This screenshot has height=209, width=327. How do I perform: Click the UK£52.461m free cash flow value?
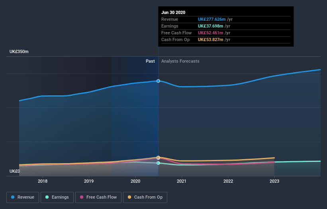210,33
